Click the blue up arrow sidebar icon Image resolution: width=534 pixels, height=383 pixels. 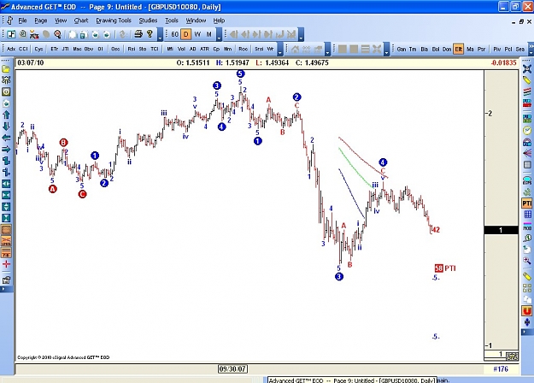pos(6,115)
